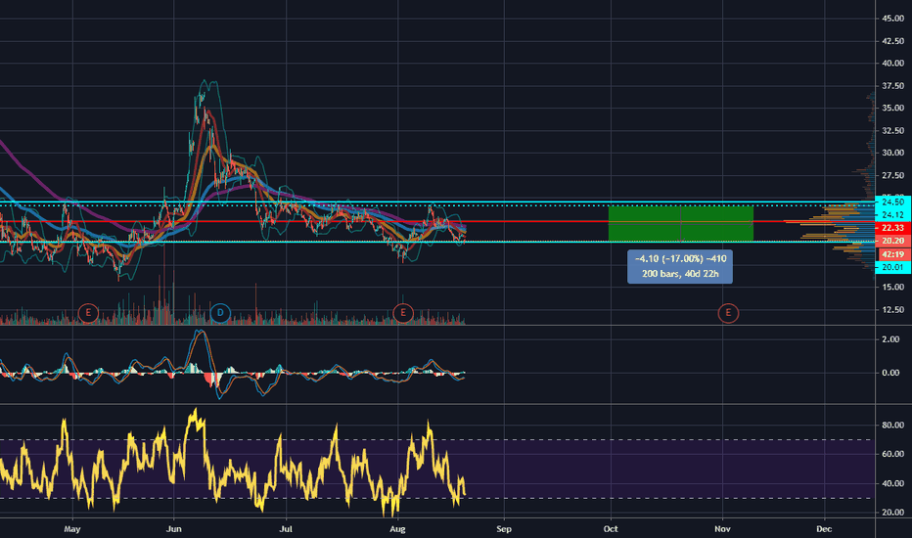Image resolution: width=912 pixels, height=538 pixels.
Task: Click the 12.50 value on price axis
Action: [x=892, y=309]
